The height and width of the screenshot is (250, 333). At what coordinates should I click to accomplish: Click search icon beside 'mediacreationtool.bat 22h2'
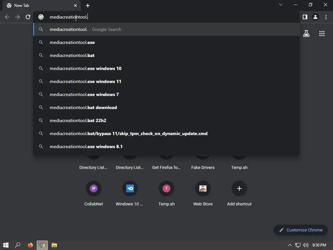41,120
